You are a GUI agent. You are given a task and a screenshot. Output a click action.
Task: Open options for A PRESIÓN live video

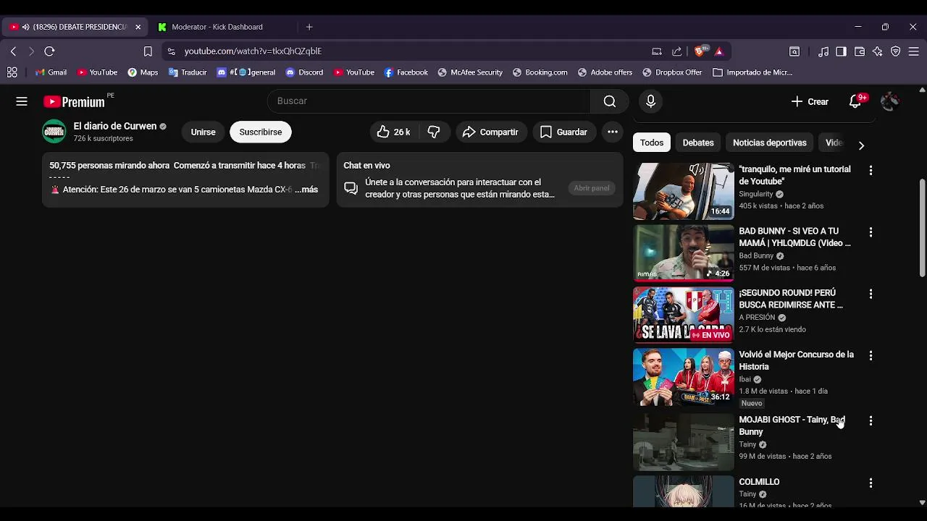[x=871, y=295]
